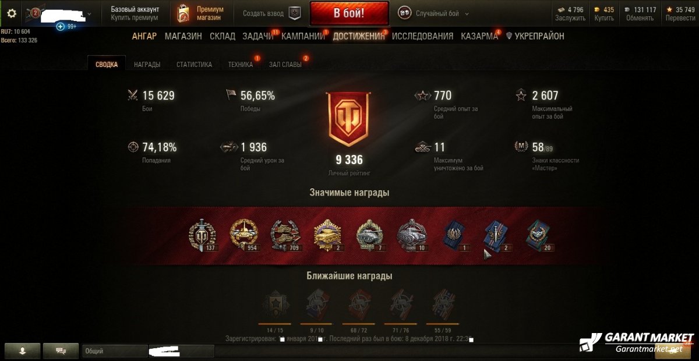Click the ribbon award showing 20
The width and height of the screenshot is (699, 361).
538,235
